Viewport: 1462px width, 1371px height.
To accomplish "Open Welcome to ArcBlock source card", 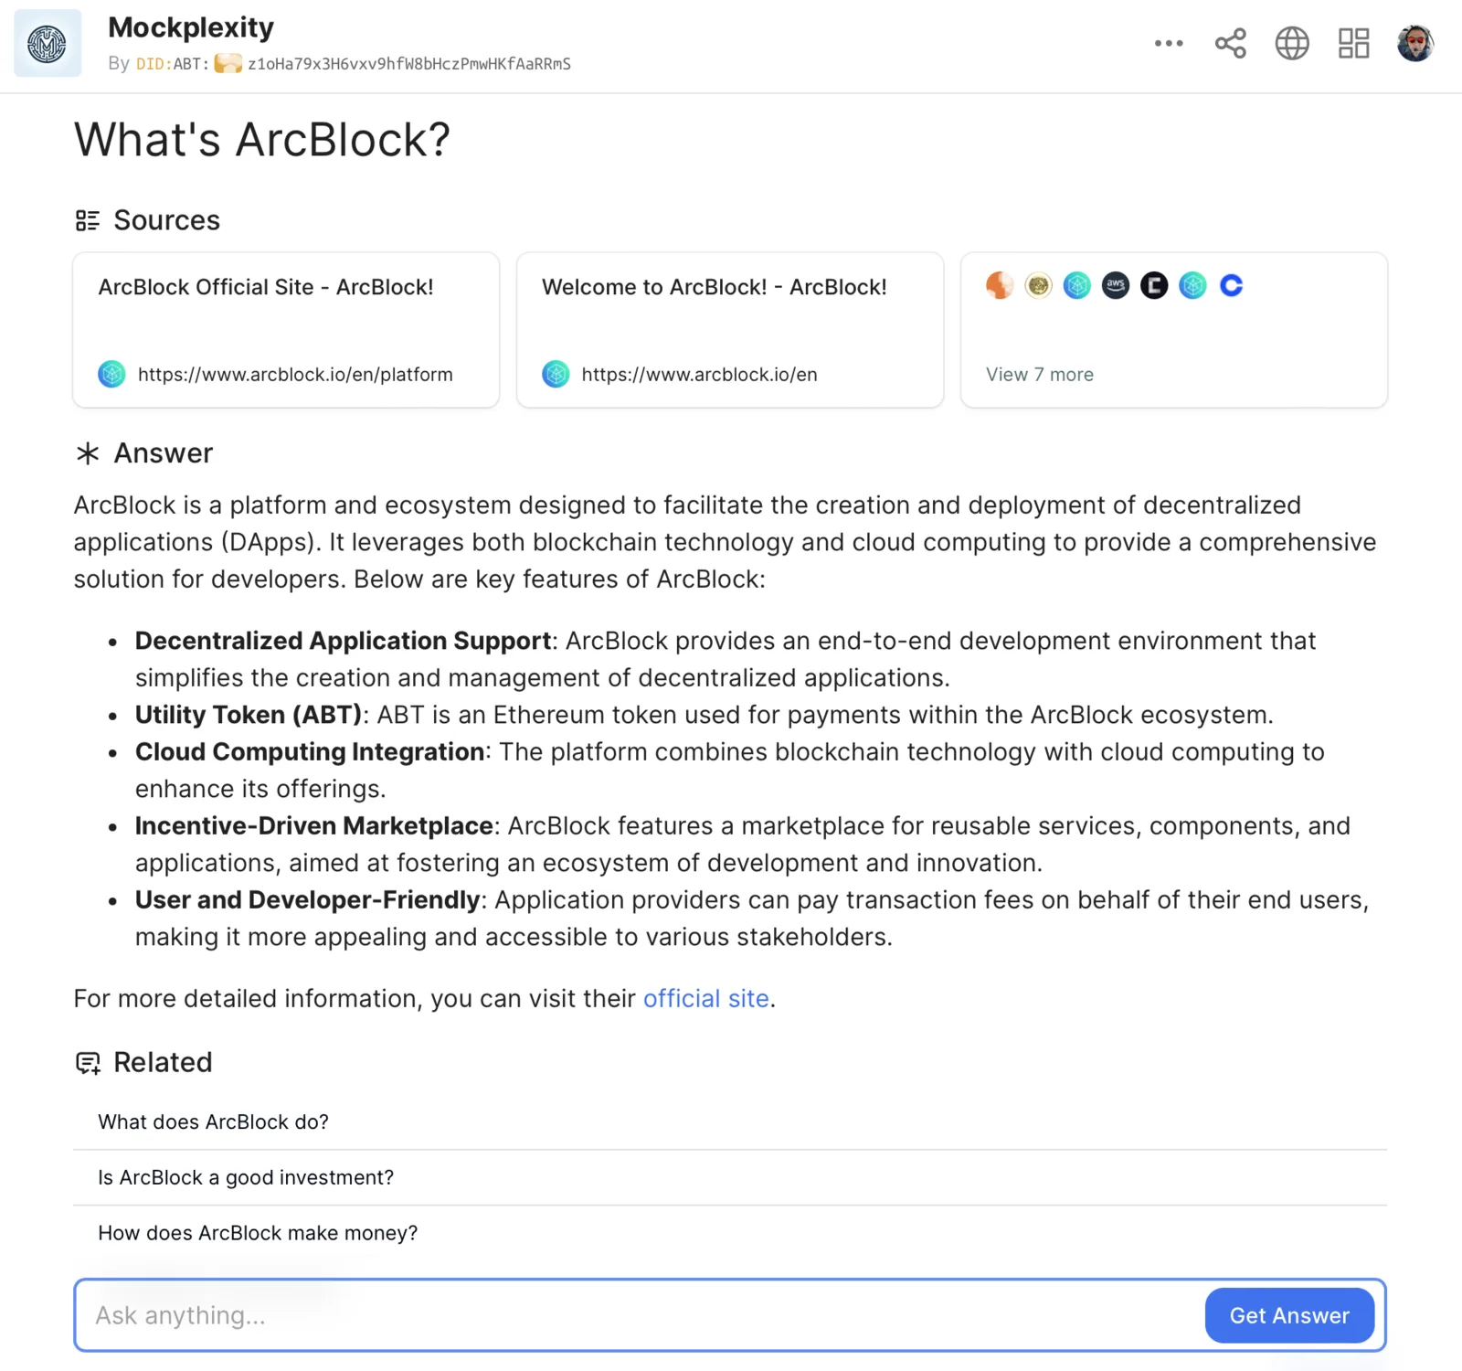I will 730,330.
